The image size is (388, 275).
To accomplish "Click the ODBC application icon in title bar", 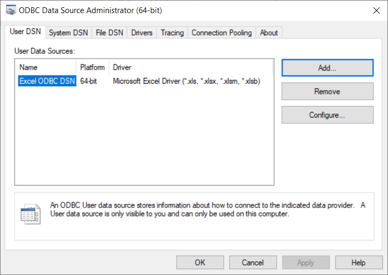I will [10, 10].
